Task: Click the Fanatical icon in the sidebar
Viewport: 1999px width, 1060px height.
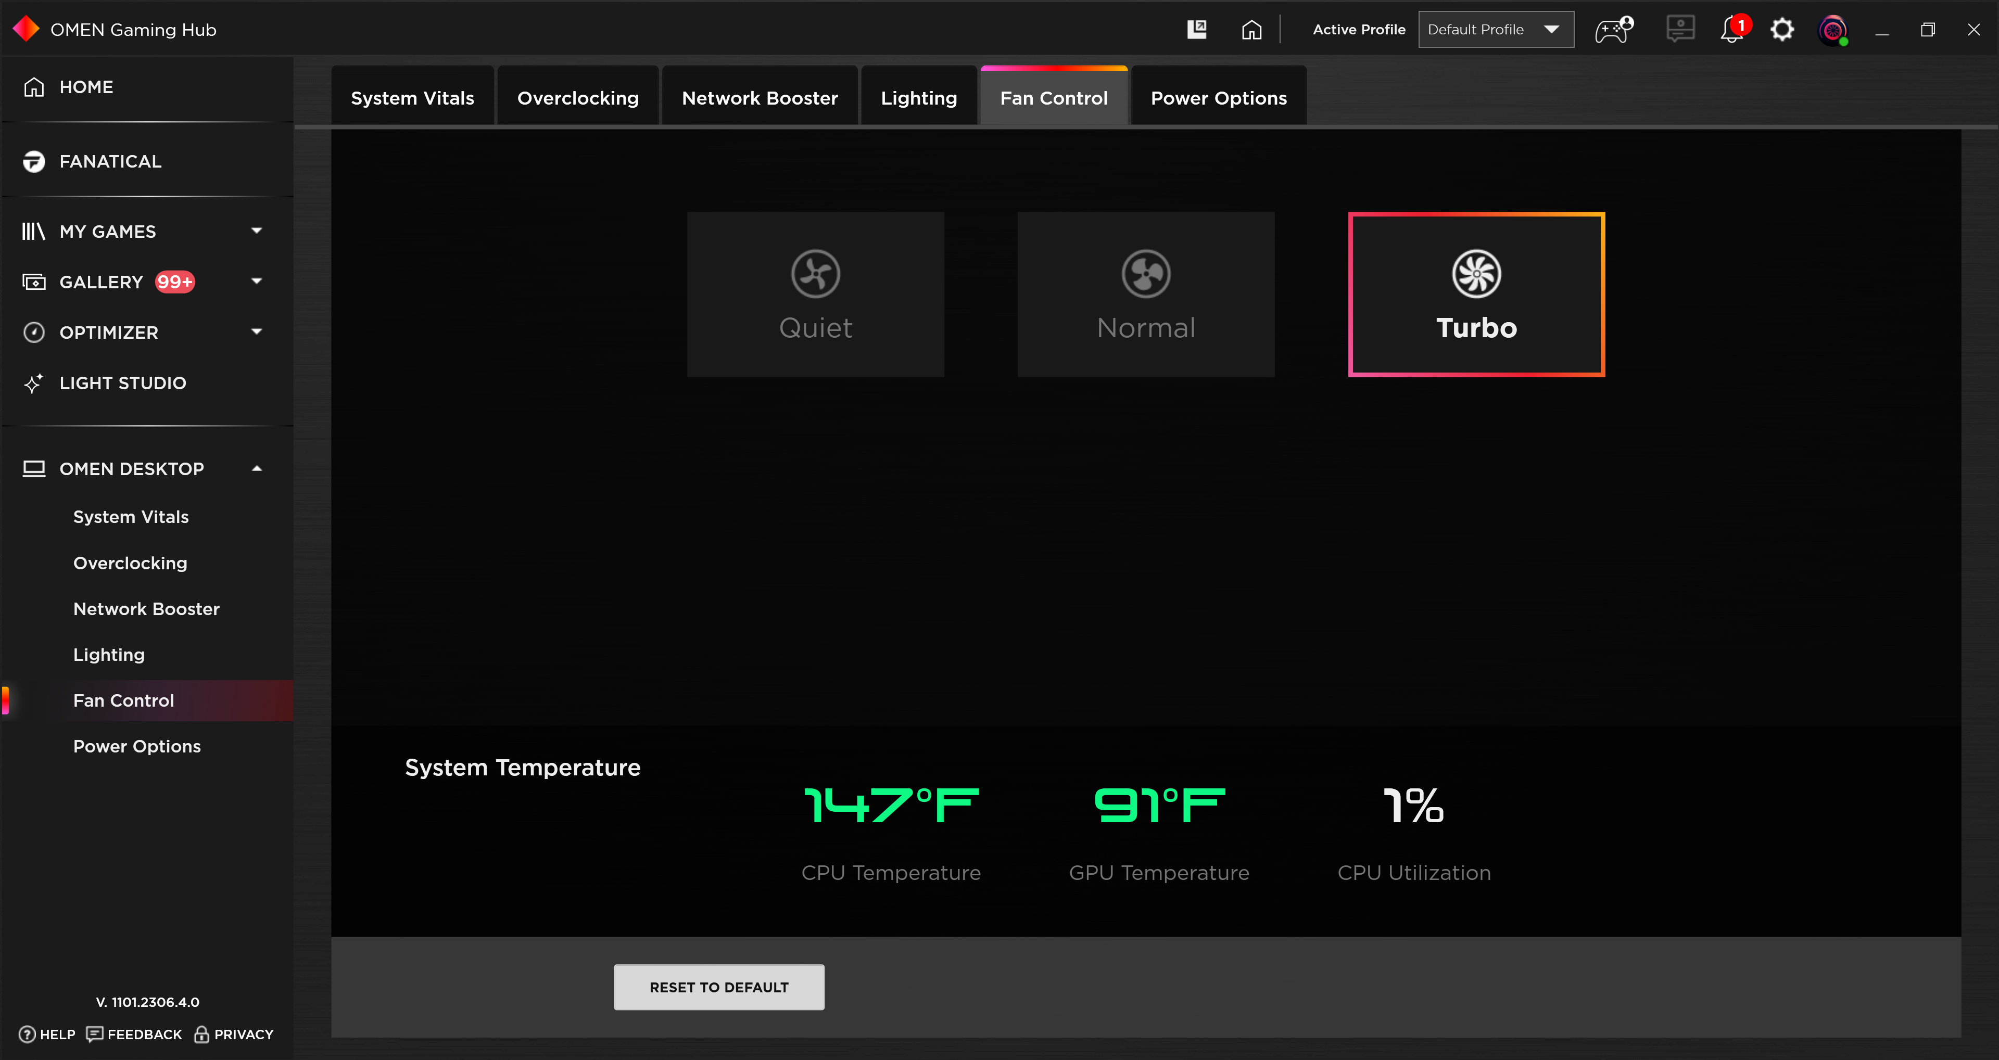Action: tap(34, 161)
